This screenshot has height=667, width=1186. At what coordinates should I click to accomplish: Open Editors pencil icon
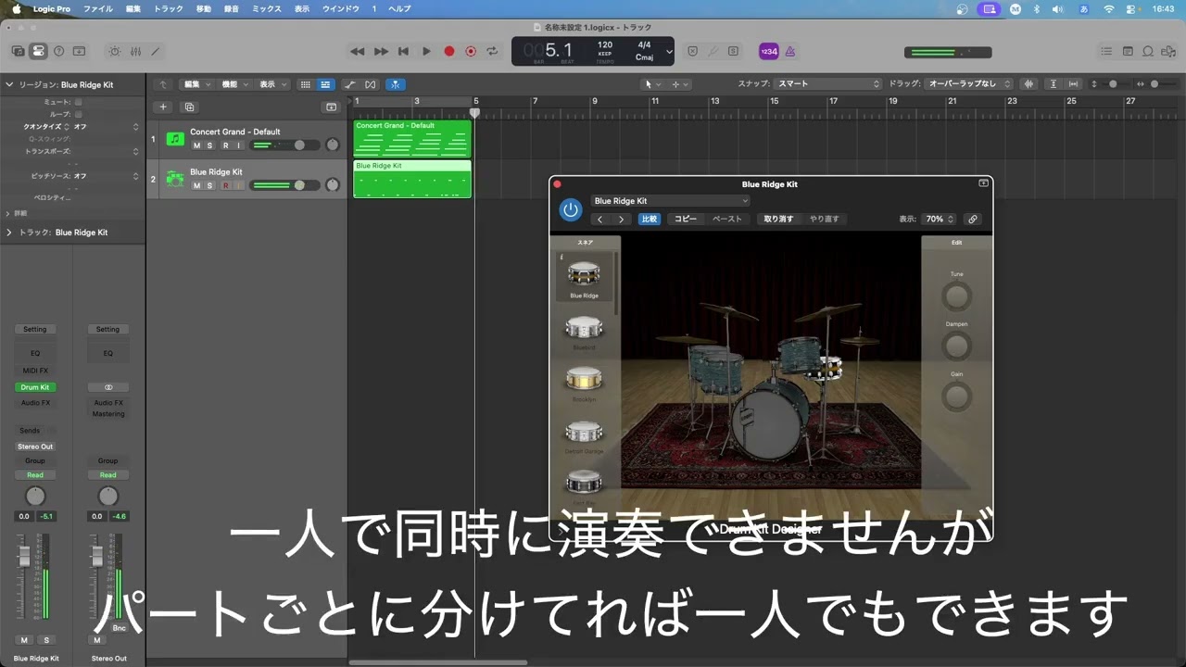tap(156, 52)
